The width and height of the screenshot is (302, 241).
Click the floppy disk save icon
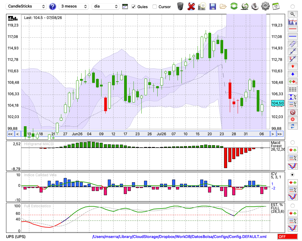coord(213,6)
